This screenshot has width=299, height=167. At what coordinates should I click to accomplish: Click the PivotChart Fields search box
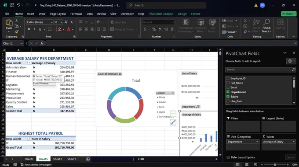(x=260, y=70)
